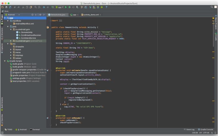The image size is (218, 136).
Task: Expand the mipmap folder
Action: 11,55
